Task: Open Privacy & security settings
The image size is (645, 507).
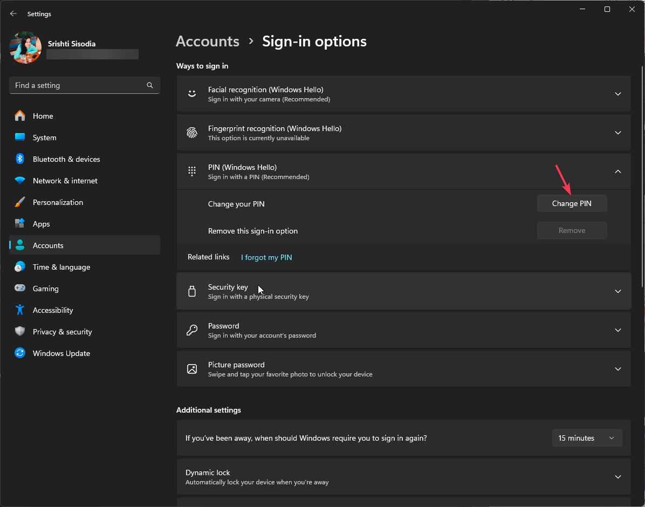Action: (x=84, y=331)
